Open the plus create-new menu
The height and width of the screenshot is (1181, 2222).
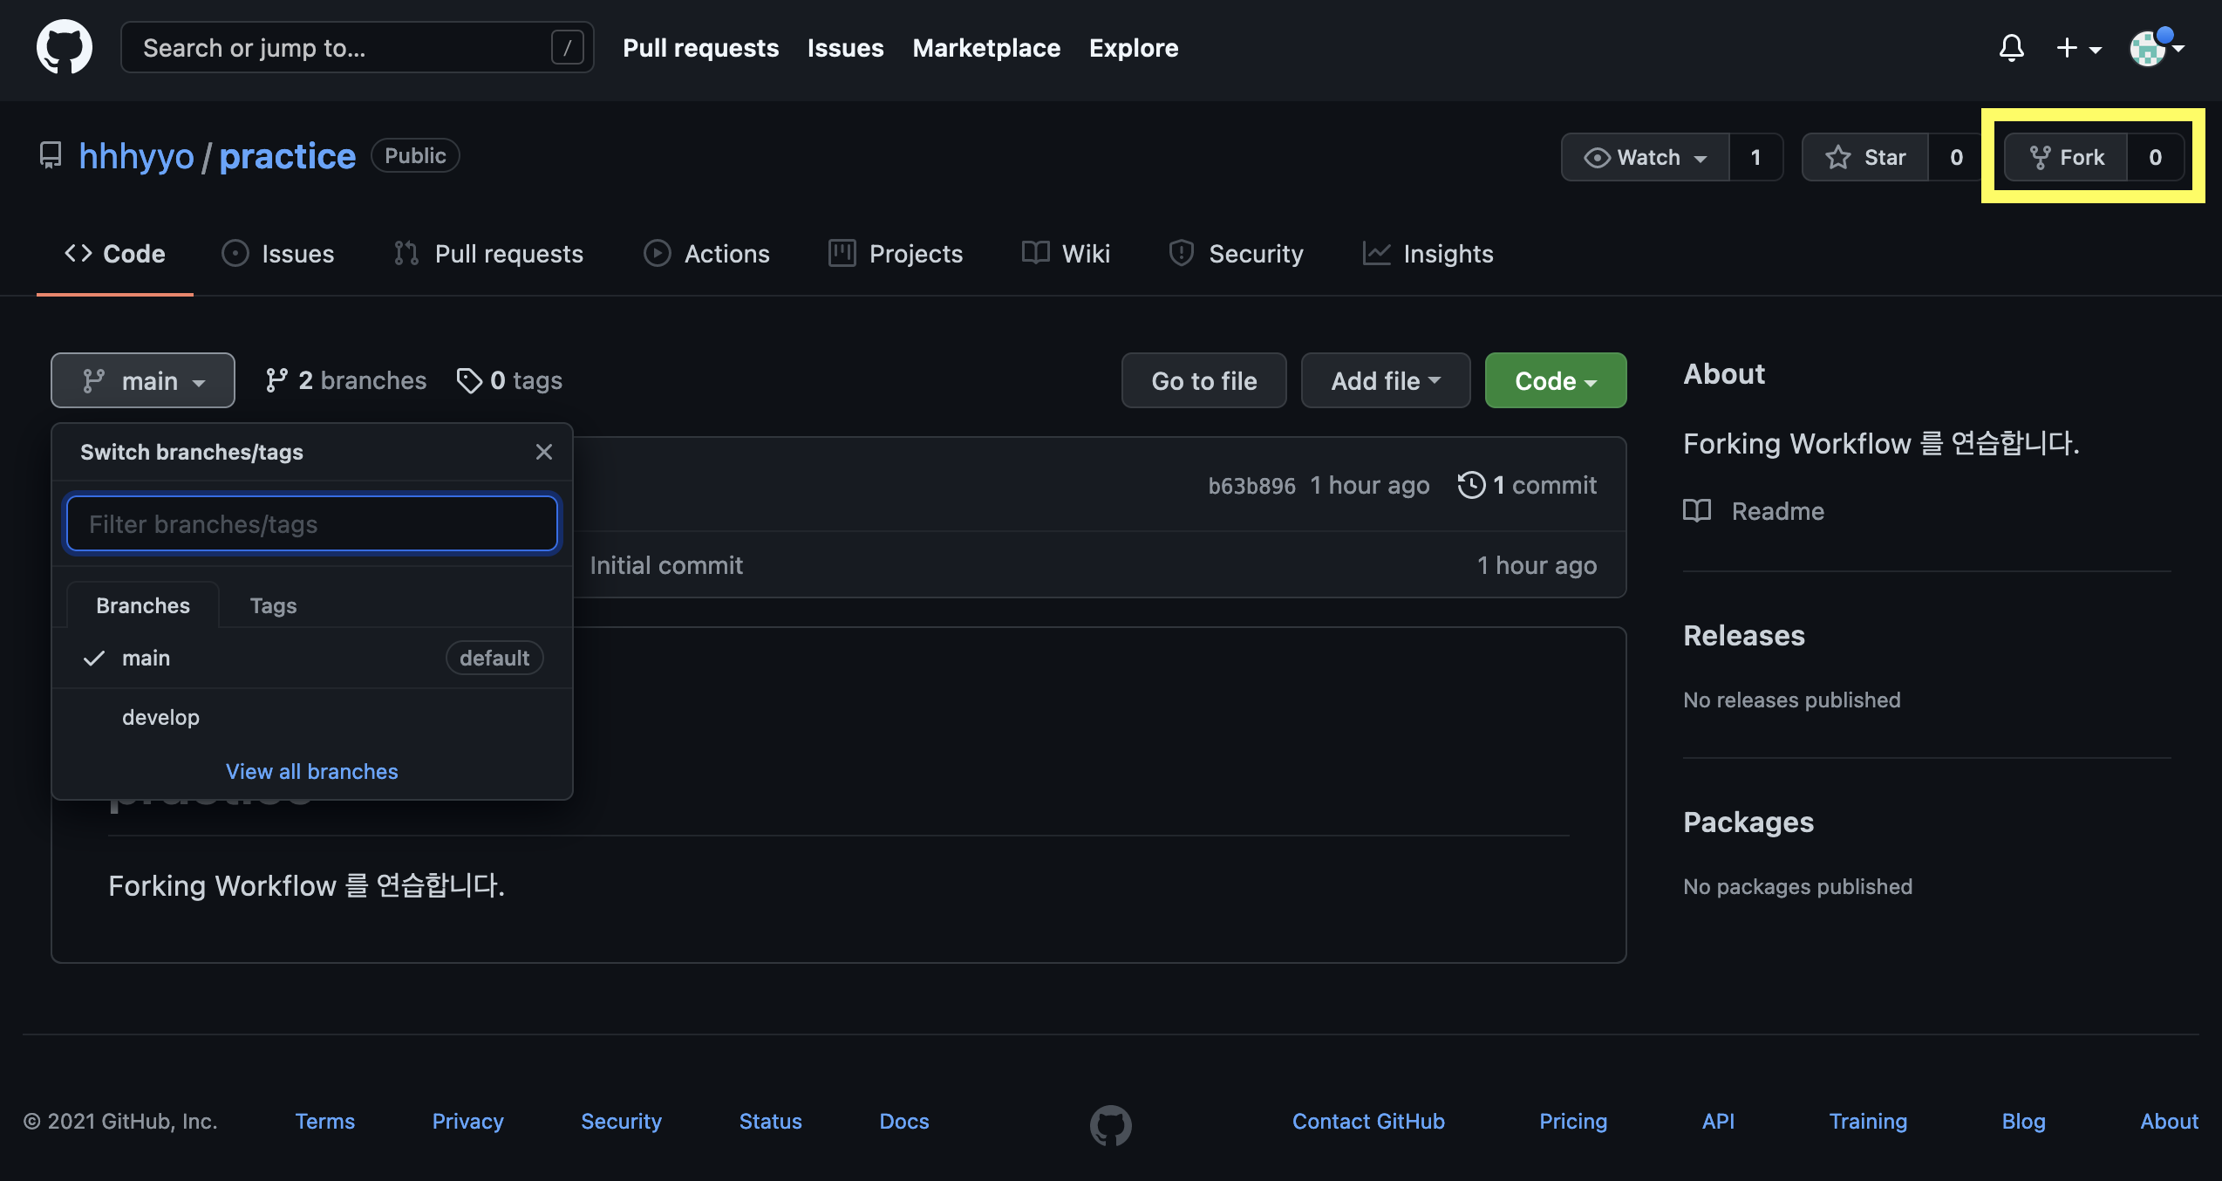click(x=2078, y=47)
